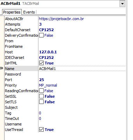Select the IDECharset property name

click(15, 58)
